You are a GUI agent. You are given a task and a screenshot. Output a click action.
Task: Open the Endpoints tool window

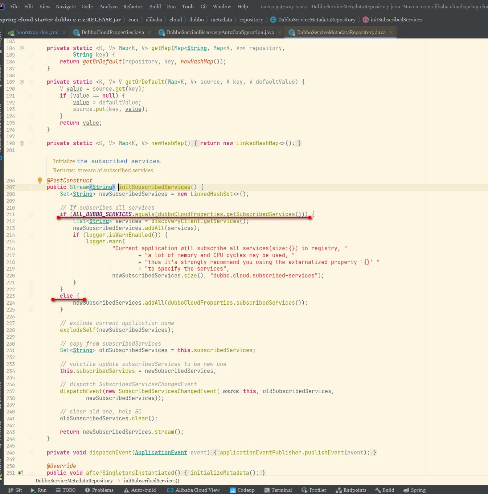tap(351, 490)
